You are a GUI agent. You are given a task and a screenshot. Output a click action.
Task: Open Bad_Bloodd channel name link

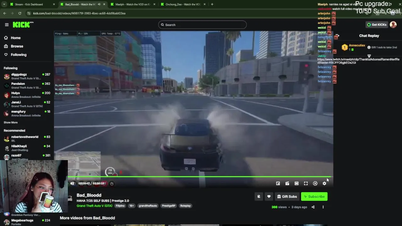tap(89, 195)
